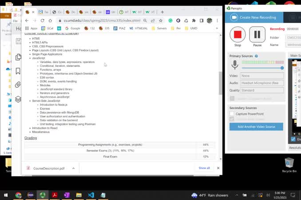
Task: Stop the Panopto recording
Action: pos(238,35)
